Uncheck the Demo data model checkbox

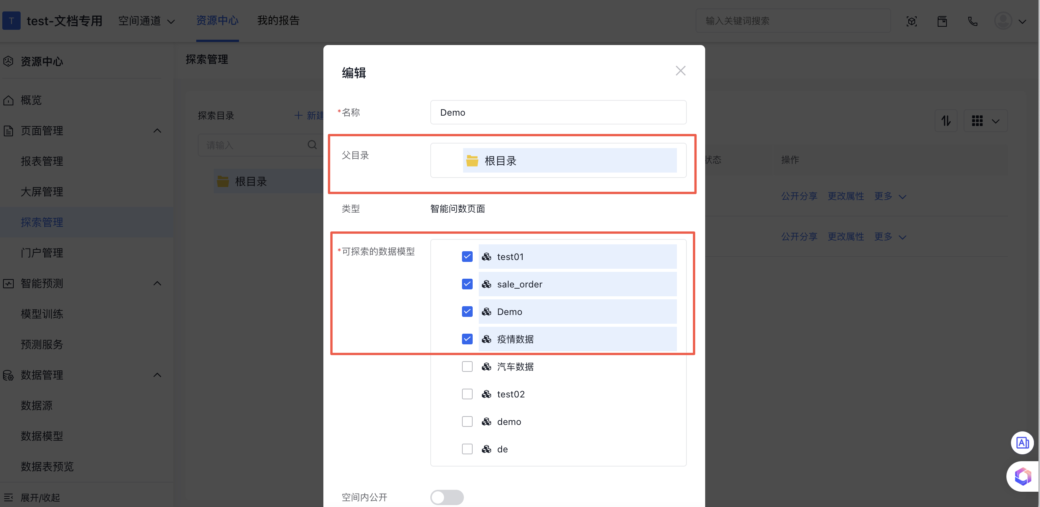467,312
